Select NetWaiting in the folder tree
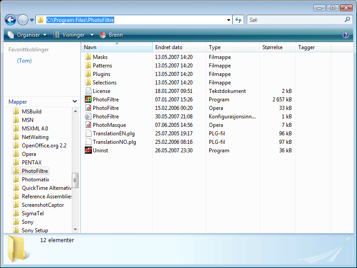Screen dimensions: 357x268 point(35,137)
